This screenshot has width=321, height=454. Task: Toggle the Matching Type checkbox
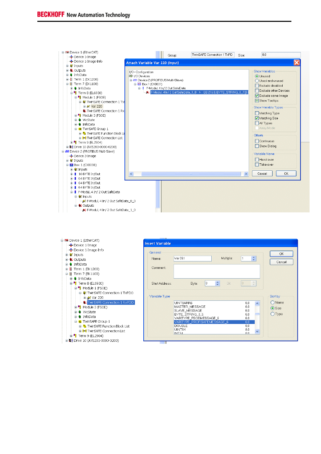(x=257, y=113)
